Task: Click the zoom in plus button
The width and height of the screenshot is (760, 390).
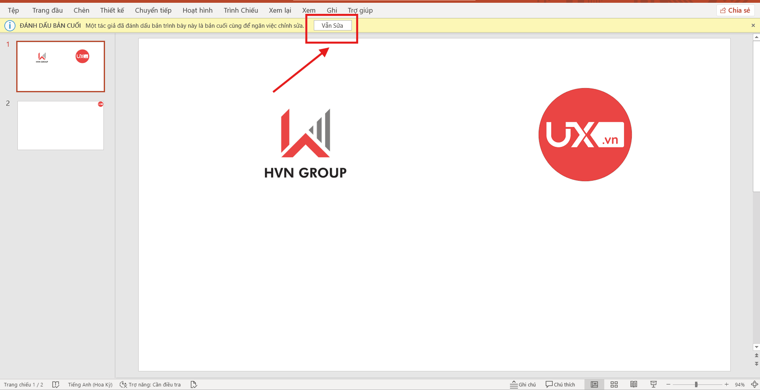Action: (x=726, y=384)
